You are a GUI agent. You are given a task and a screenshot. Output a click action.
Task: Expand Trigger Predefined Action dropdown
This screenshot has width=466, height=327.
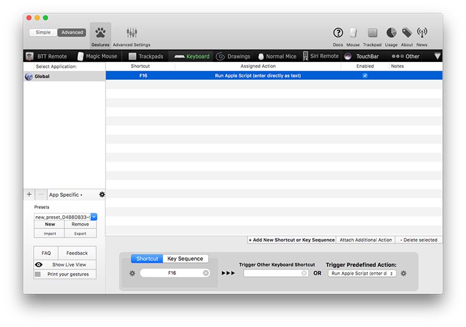pos(362,273)
